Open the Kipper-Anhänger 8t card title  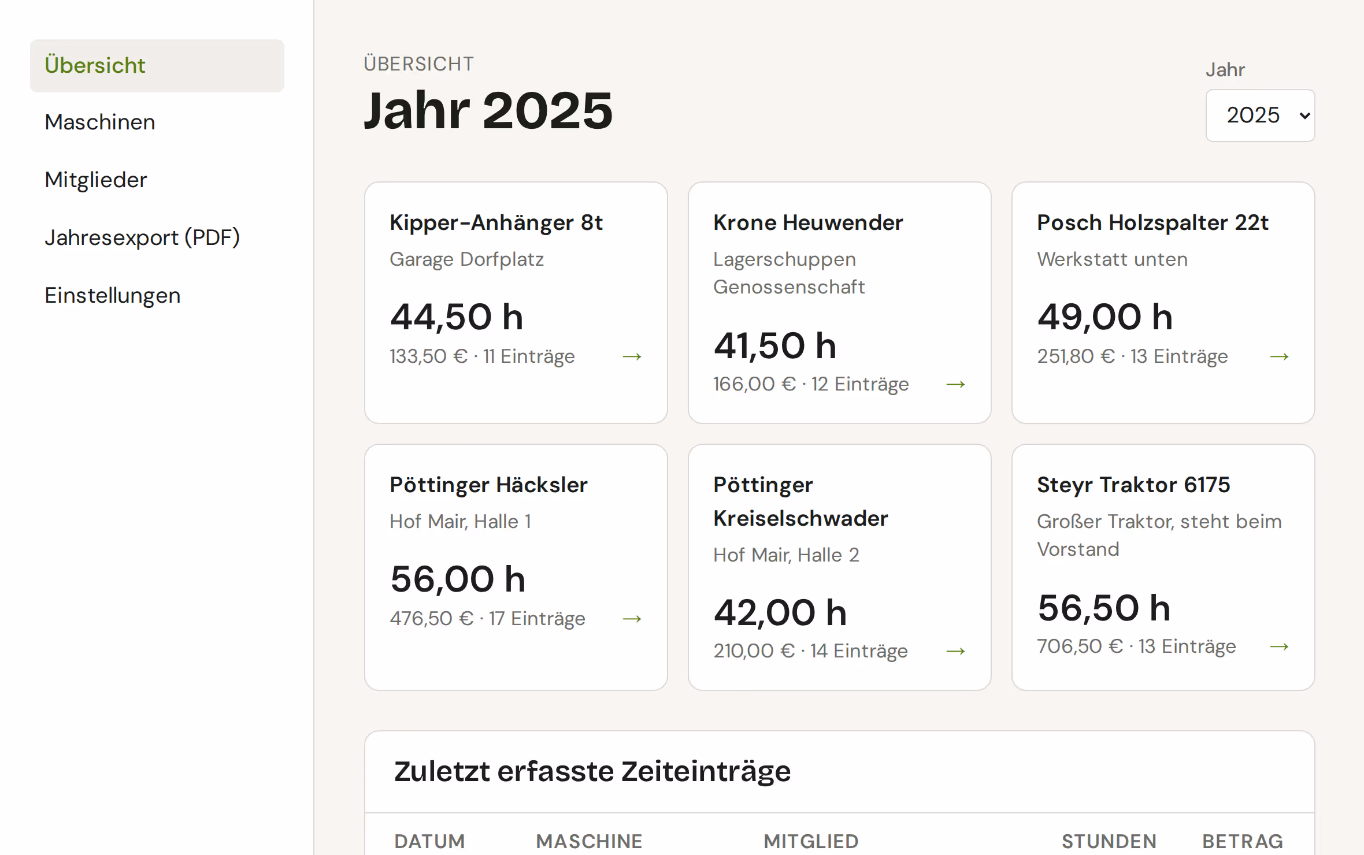pyautogui.click(x=496, y=223)
